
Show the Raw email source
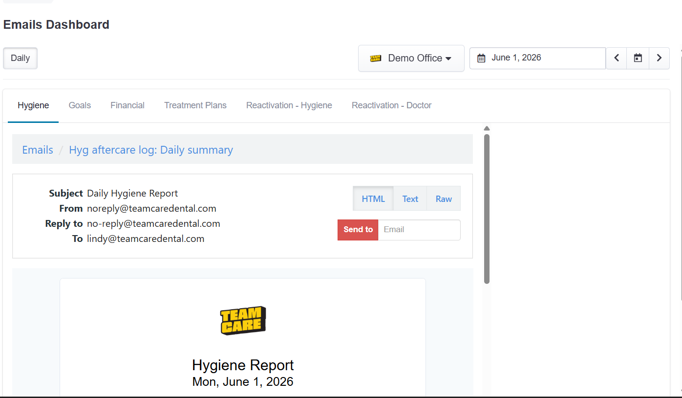coord(444,199)
